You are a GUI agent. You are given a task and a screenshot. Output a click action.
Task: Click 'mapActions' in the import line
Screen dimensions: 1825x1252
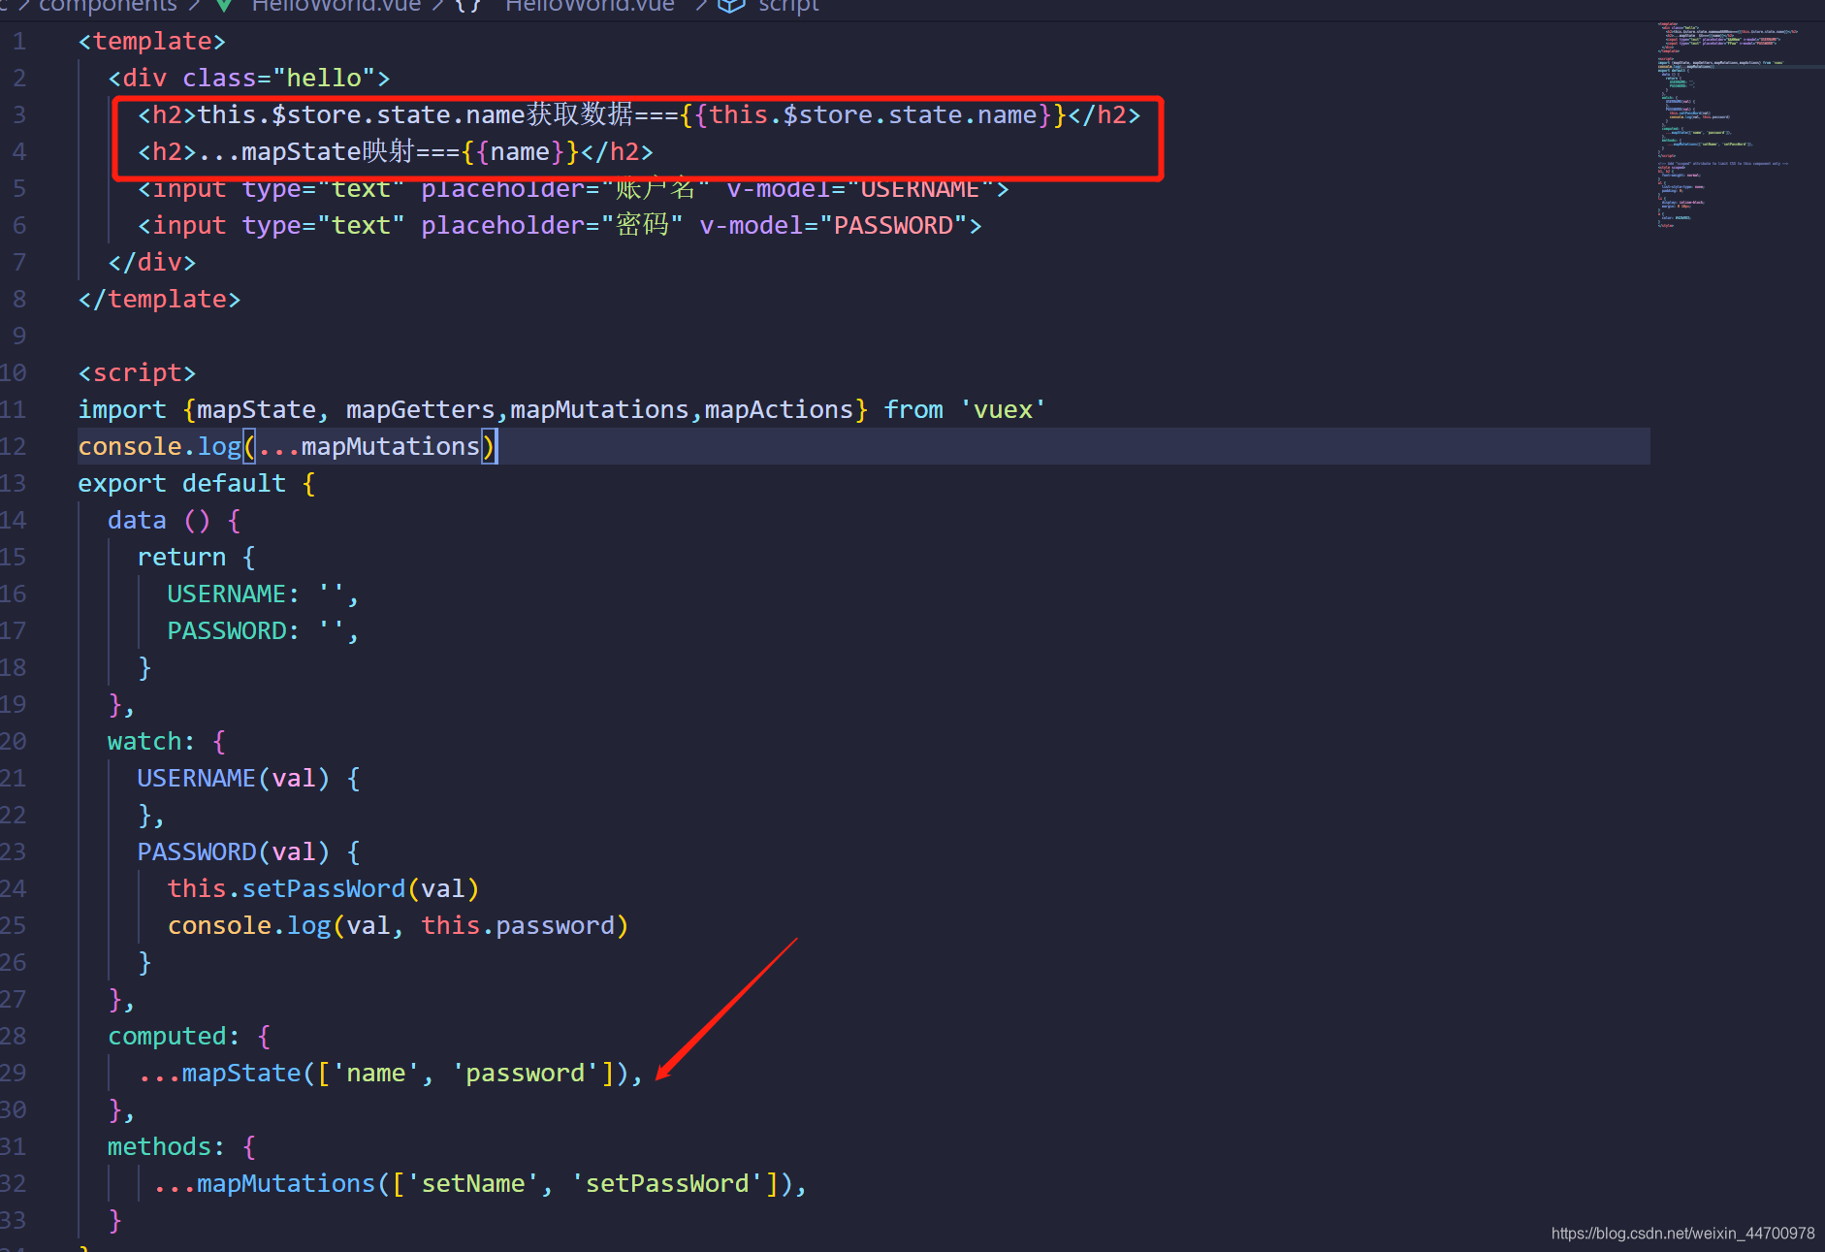coord(779,409)
